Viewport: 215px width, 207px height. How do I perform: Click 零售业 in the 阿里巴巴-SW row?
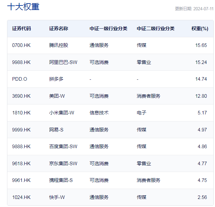coord(144,62)
